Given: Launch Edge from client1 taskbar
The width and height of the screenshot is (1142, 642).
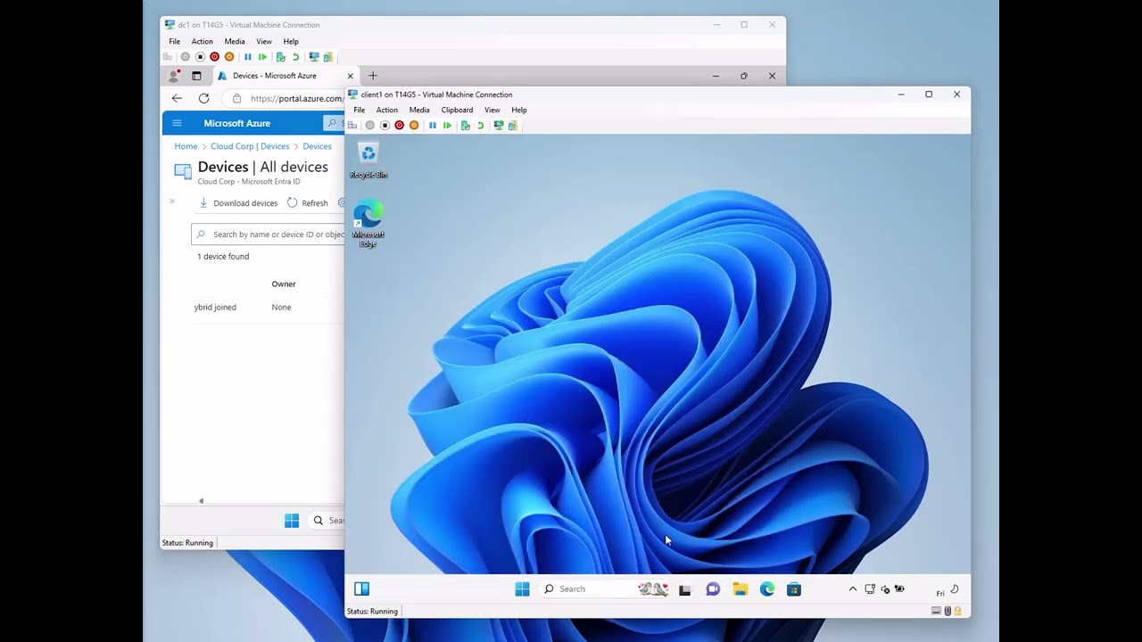Looking at the screenshot, I should 767,589.
